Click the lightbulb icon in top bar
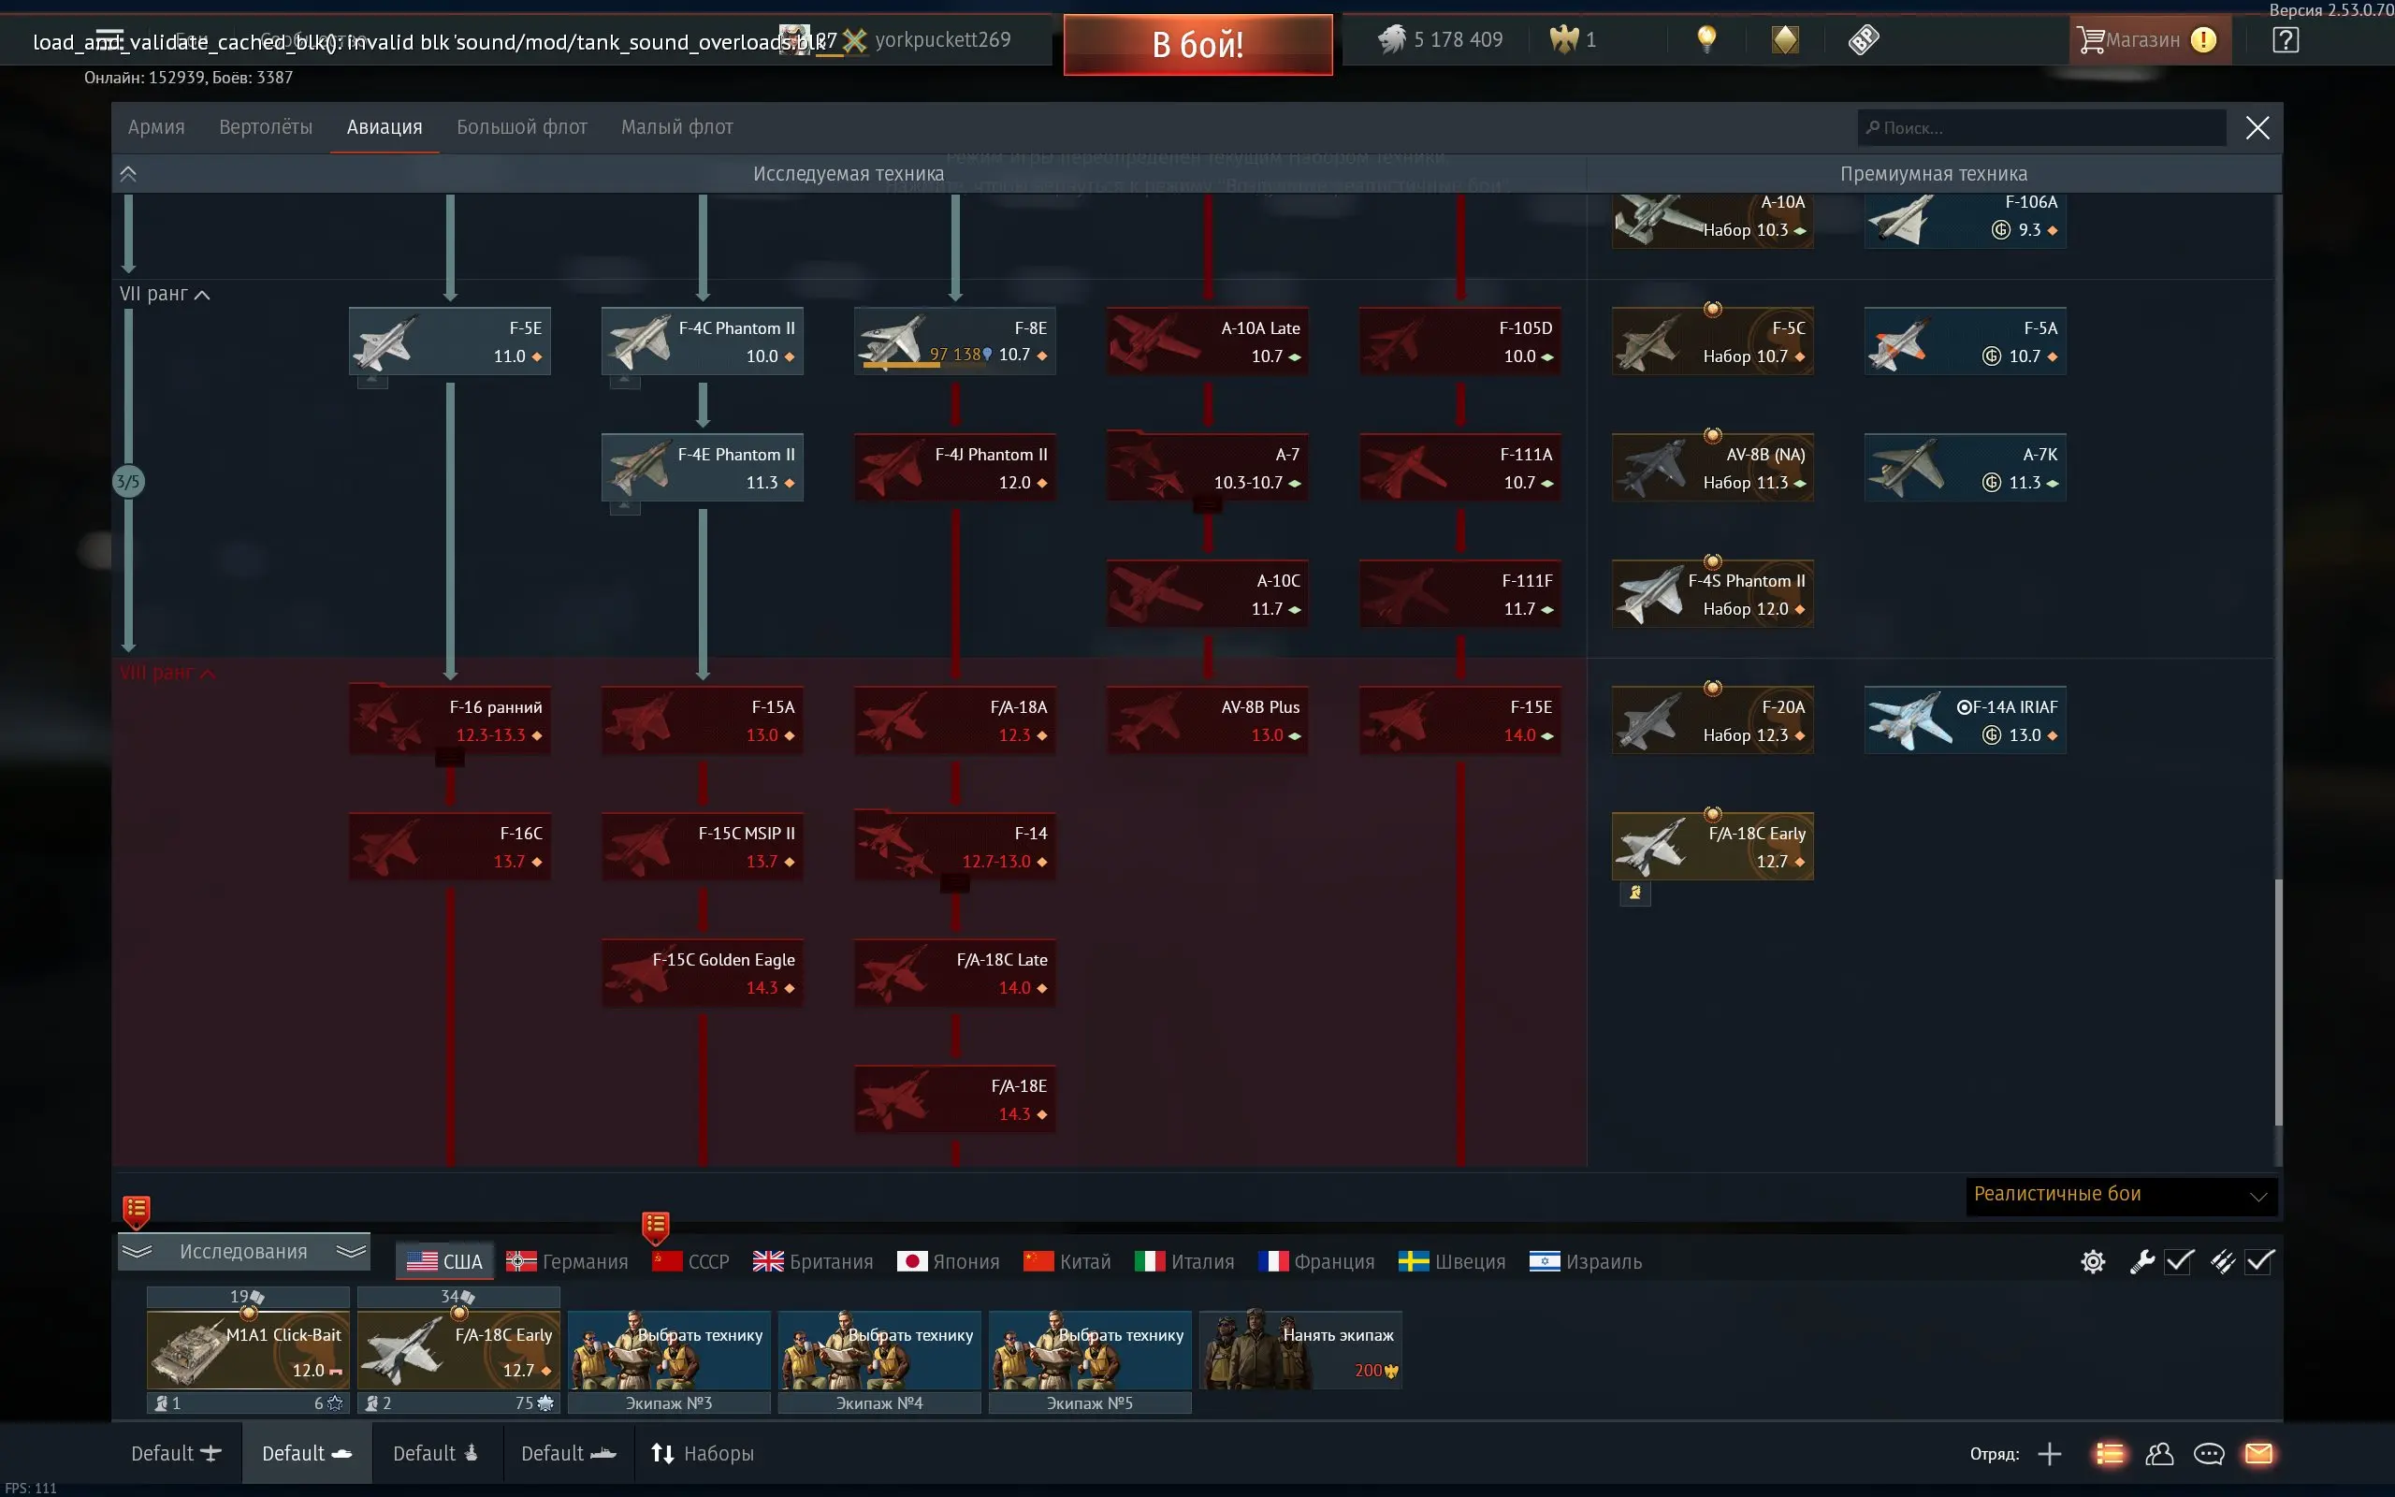Viewport: 2395px width, 1497px height. 1706,39
